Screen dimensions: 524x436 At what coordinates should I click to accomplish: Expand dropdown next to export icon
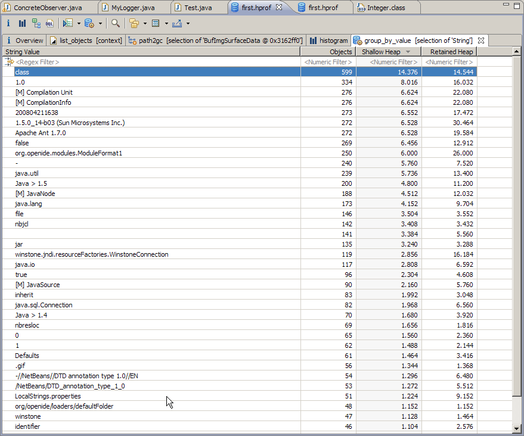(188, 23)
